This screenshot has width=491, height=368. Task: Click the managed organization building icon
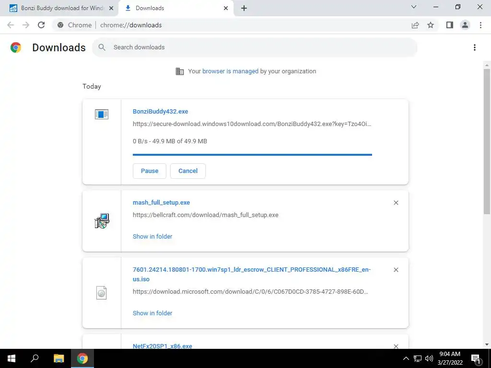coord(180,71)
